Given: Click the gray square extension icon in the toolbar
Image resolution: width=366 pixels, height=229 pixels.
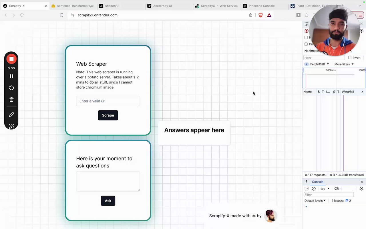Looking at the screenshot, I should click(x=299, y=15).
